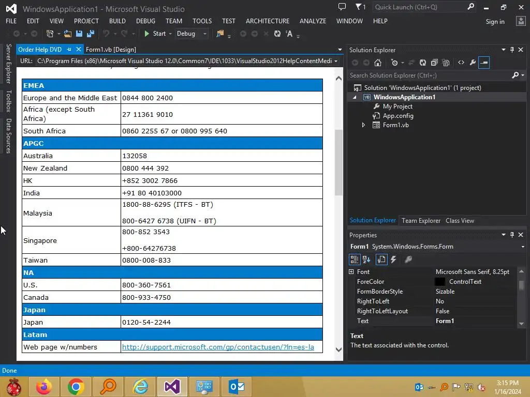The height and width of the screenshot is (397, 530).
Task: Open the Server Explorer side panel
Action: click(x=9, y=64)
